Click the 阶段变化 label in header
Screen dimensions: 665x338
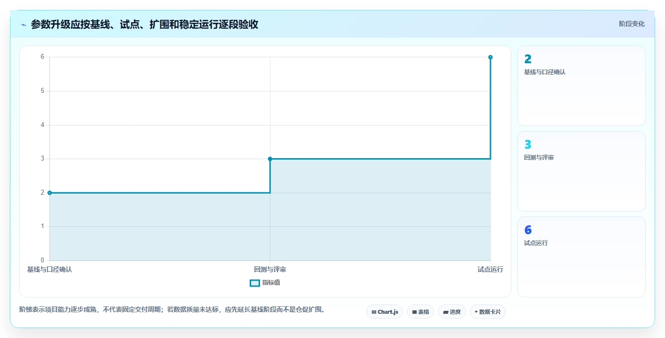pyautogui.click(x=632, y=24)
